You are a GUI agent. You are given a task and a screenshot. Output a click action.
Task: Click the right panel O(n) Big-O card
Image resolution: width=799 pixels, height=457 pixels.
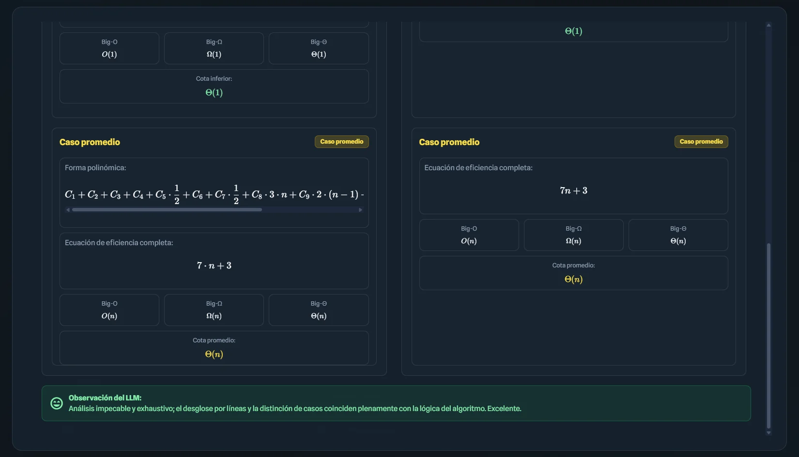(469, 235)
